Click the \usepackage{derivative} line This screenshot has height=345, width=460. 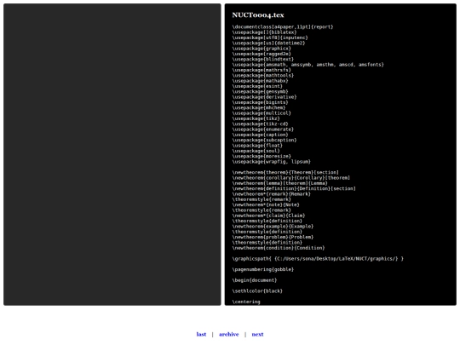[x=264, y=97]
